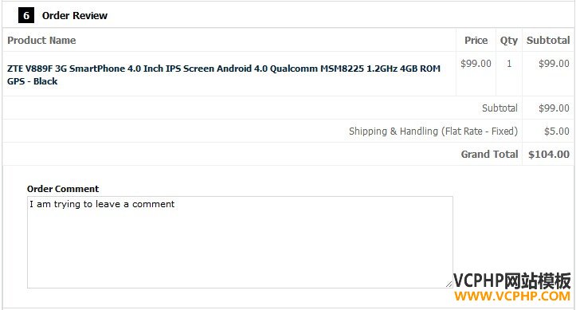The height and width of the screenshot is (310, 576).
Task: Click the Qty column header
Action: (x=509, y=41)
